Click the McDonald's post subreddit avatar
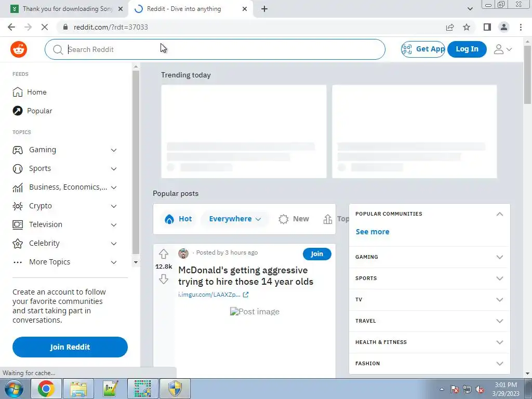Viewport: 532px width, 399px height. tap(183, 254)
